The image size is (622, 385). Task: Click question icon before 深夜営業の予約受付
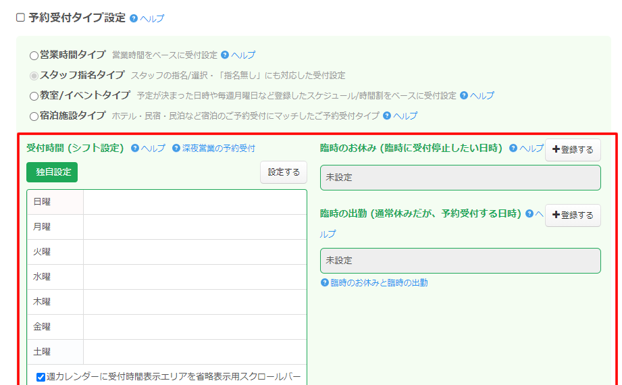click(176, 148)
